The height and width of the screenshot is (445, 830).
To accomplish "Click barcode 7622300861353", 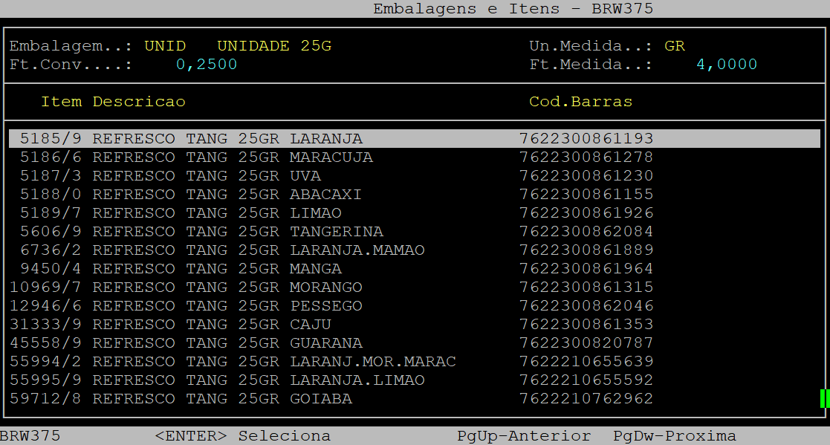I will coord(586,324).
